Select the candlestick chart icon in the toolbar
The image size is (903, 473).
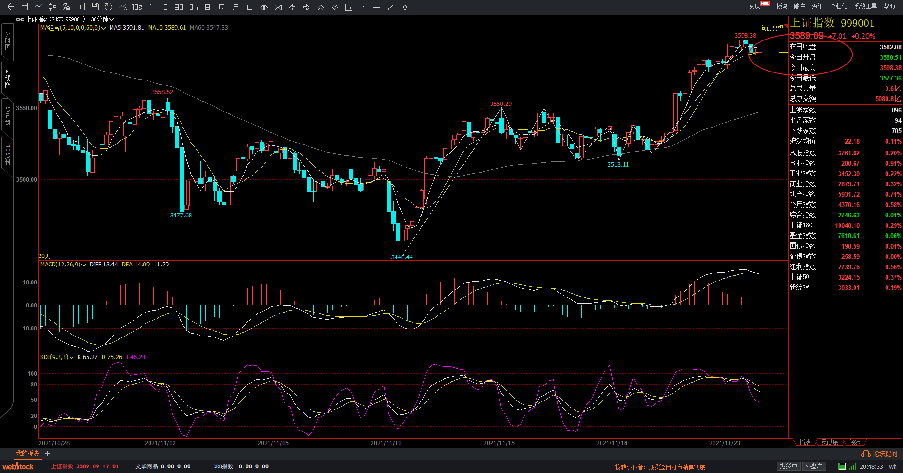pyautogui.click(x=52, y=7)
